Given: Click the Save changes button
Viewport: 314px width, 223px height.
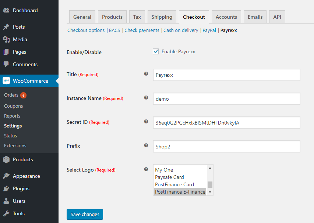Looking at the screenshot, I should 85,214.
